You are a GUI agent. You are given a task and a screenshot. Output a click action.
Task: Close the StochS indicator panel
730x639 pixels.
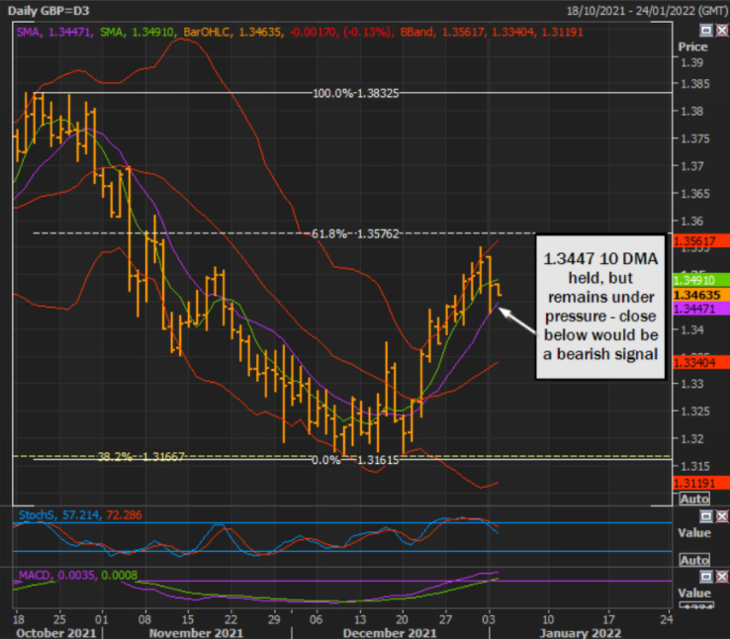(x=721, y=516)
